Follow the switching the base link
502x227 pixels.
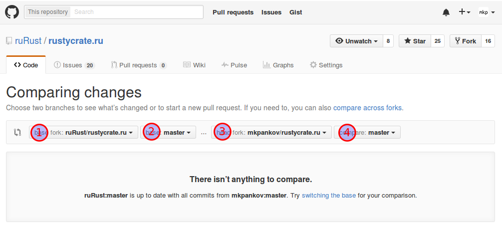coord(329,195)
